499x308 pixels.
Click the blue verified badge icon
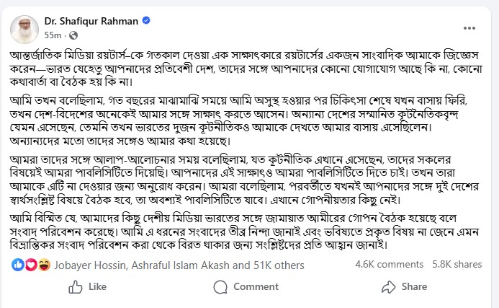coord(146,22)
